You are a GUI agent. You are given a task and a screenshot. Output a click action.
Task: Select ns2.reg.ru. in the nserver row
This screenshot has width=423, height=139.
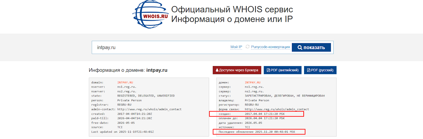(x=127, y=91)
